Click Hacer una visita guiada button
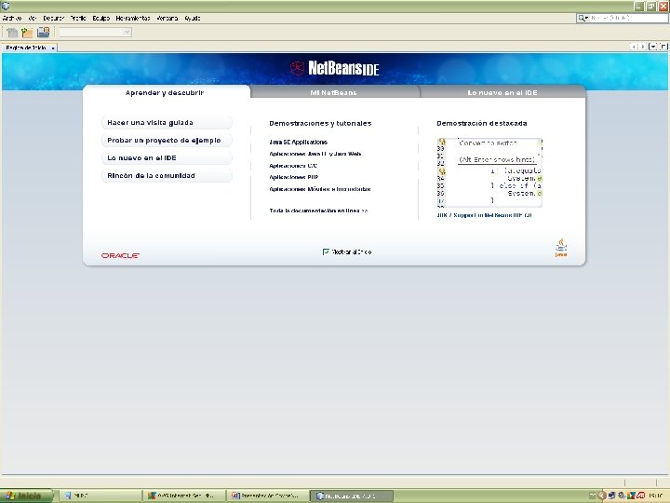The height and width of the screenshot is (503, 670). 167,122
